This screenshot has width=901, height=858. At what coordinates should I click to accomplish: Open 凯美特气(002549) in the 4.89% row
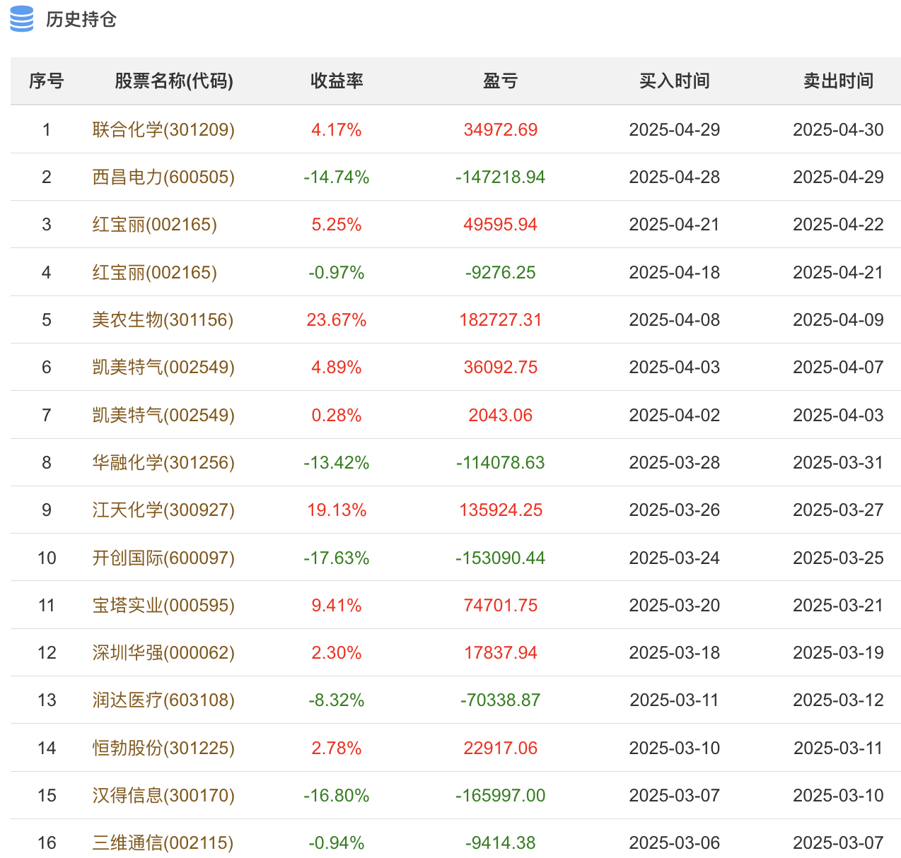tap(163, 368)
